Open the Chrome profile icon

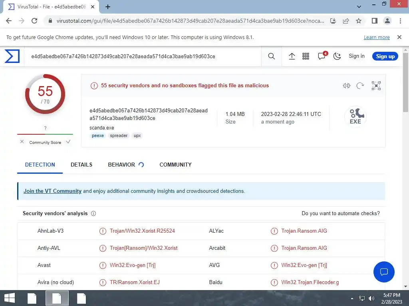coord(387,21)
